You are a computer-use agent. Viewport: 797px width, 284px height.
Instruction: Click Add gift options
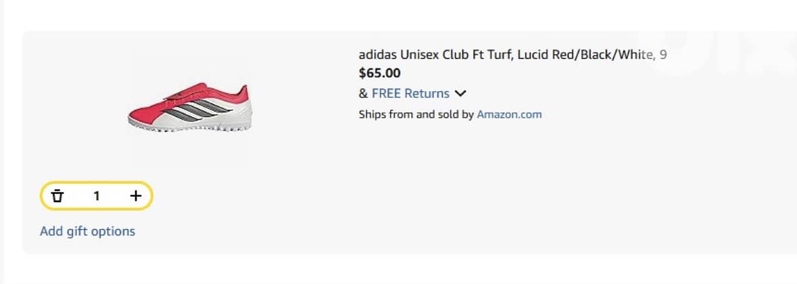tap(87, 231)
